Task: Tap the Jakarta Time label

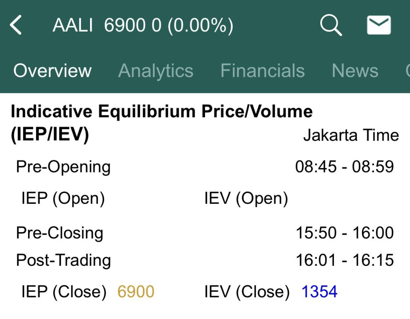Action: coord(351,135)
